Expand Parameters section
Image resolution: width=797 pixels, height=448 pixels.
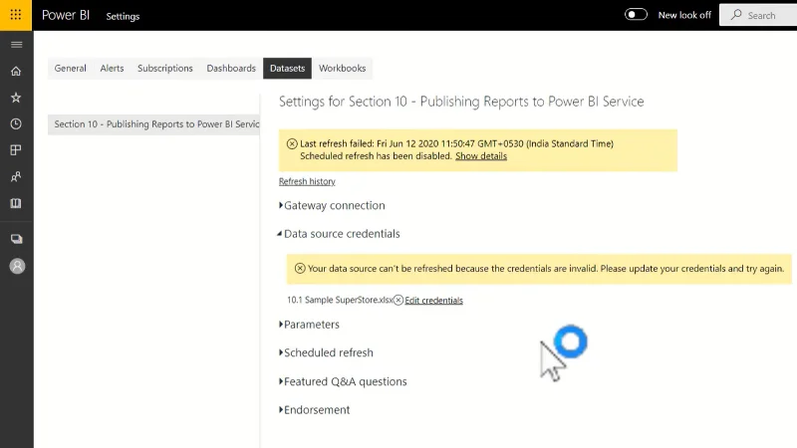click(309, 325)
